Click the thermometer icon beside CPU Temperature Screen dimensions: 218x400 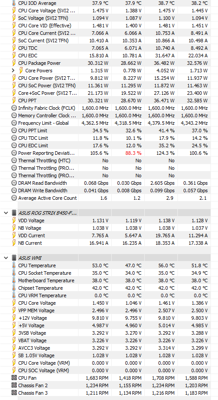click(x=14, y=265)
